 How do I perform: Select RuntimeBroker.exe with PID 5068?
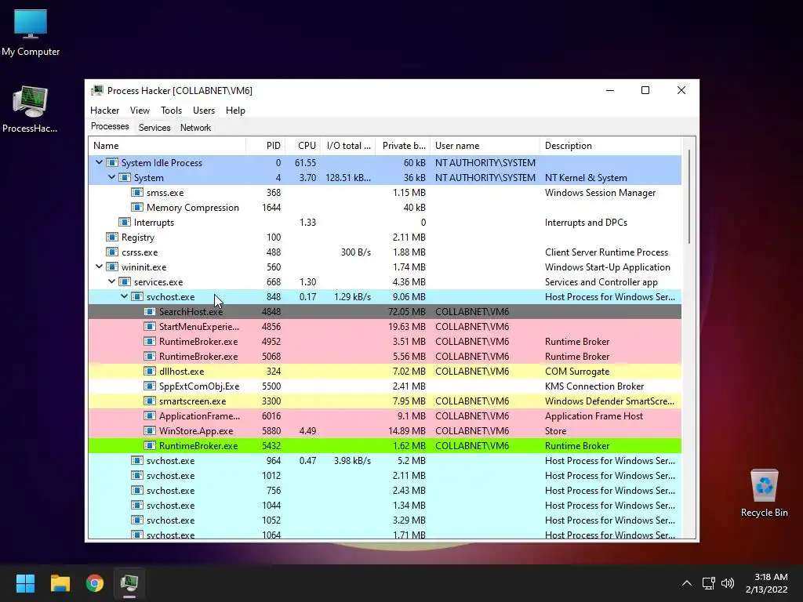pyautogui.click(x=384, y=357)
